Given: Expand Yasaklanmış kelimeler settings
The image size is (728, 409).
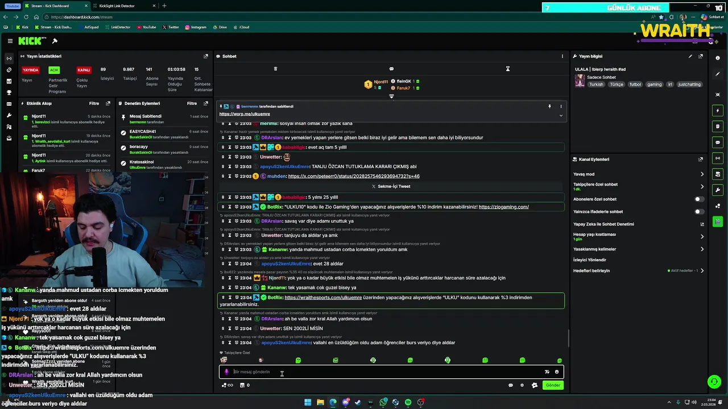Looking at the screenshot, I should 702,249.
